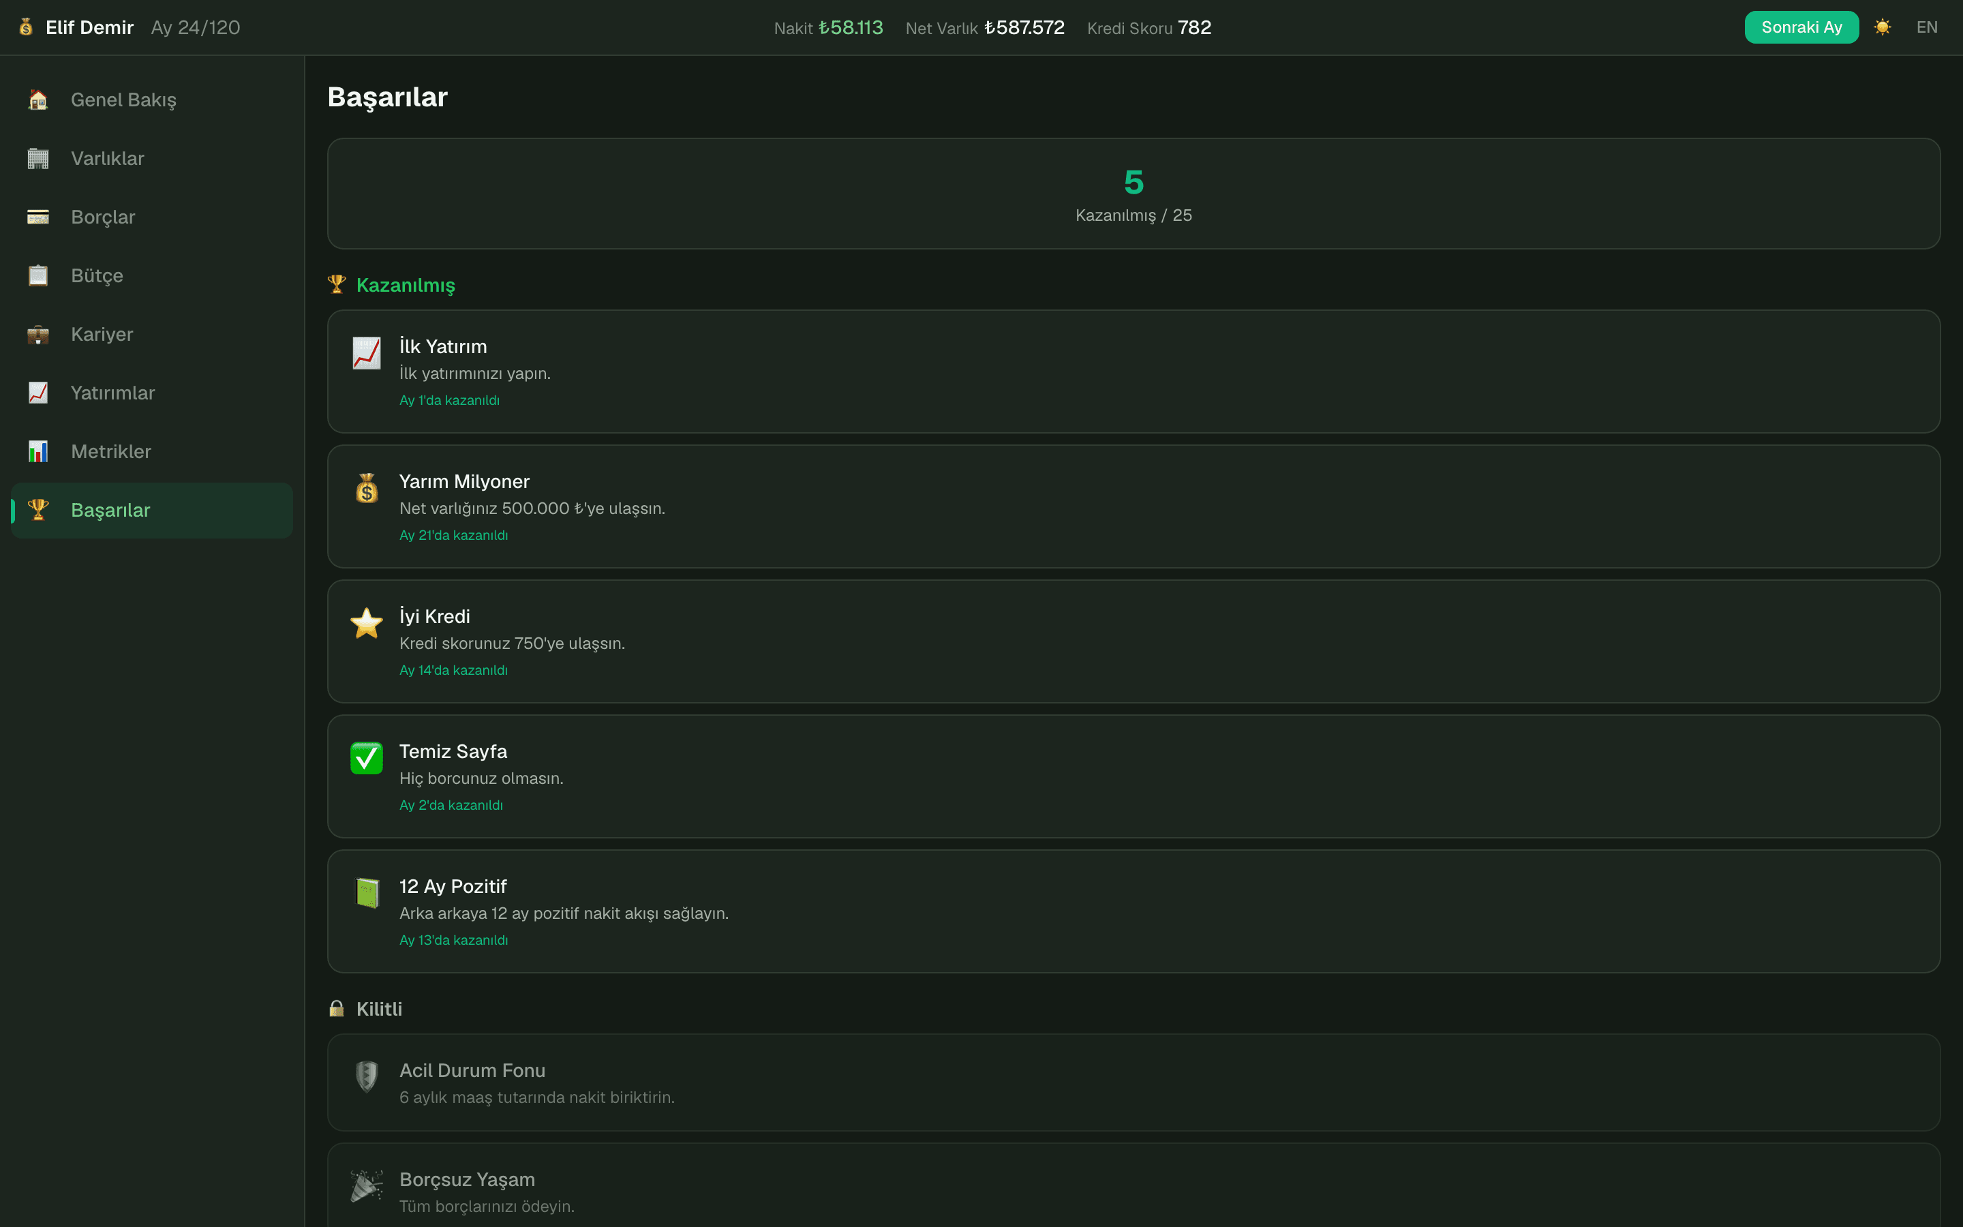Click the Yarım Milyoner achievement title
1963x1227 pixels.
464,481
